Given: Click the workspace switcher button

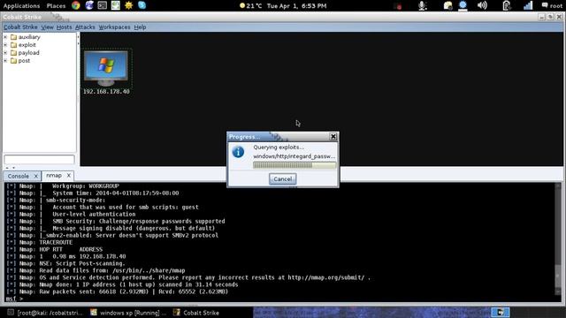Looking at the screenshot, I should [501, 312].
